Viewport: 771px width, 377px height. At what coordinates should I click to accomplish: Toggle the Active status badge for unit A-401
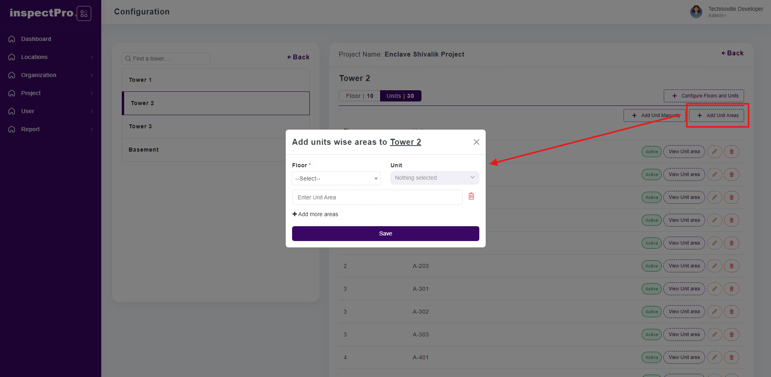click(651, 357)
